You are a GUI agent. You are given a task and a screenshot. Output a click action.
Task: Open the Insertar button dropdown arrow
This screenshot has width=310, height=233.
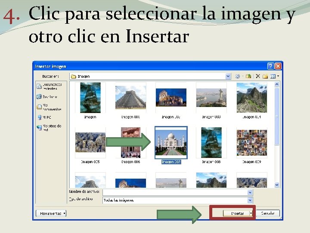click(x=251, y=214)
